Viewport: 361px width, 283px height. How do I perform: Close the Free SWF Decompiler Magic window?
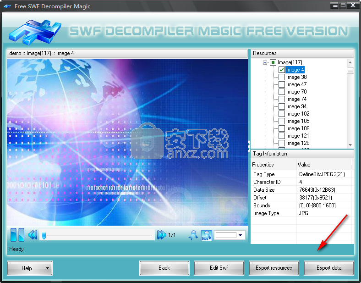[x=353, y=6]
